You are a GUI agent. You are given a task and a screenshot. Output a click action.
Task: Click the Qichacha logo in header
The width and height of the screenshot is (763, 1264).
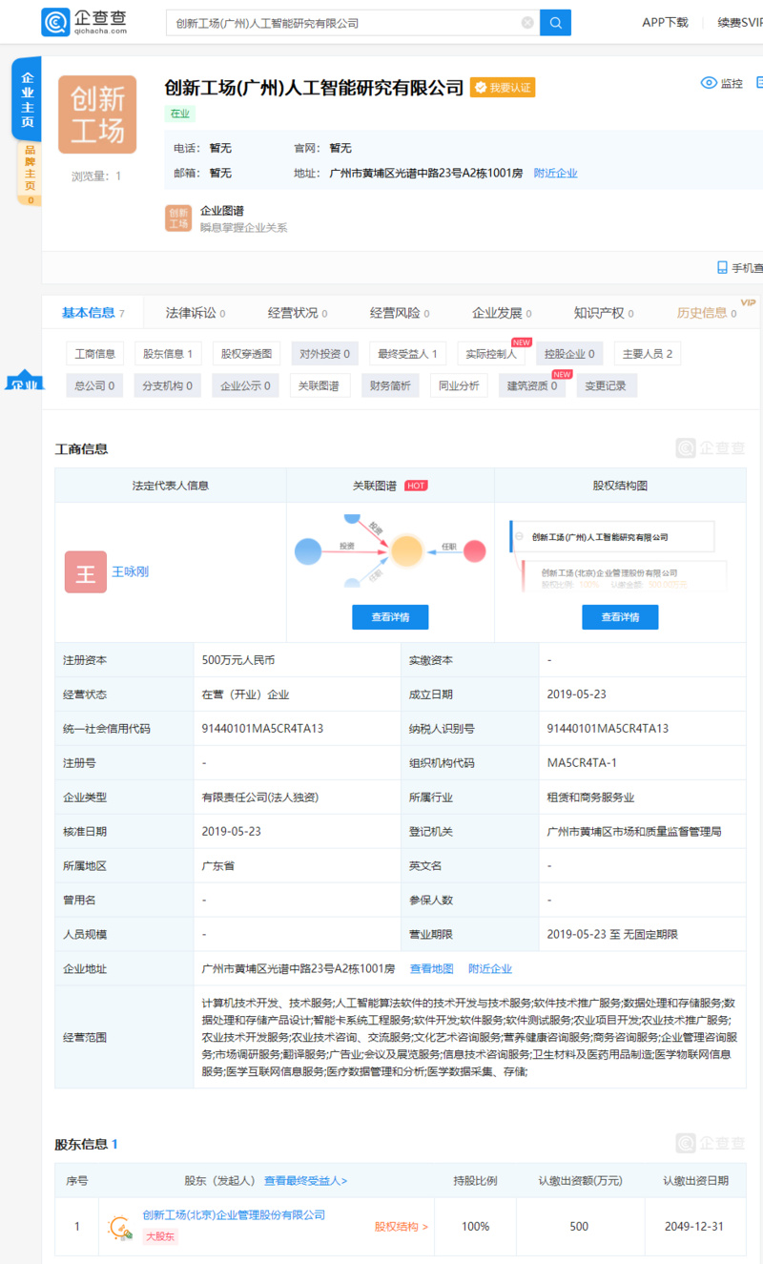85,21
